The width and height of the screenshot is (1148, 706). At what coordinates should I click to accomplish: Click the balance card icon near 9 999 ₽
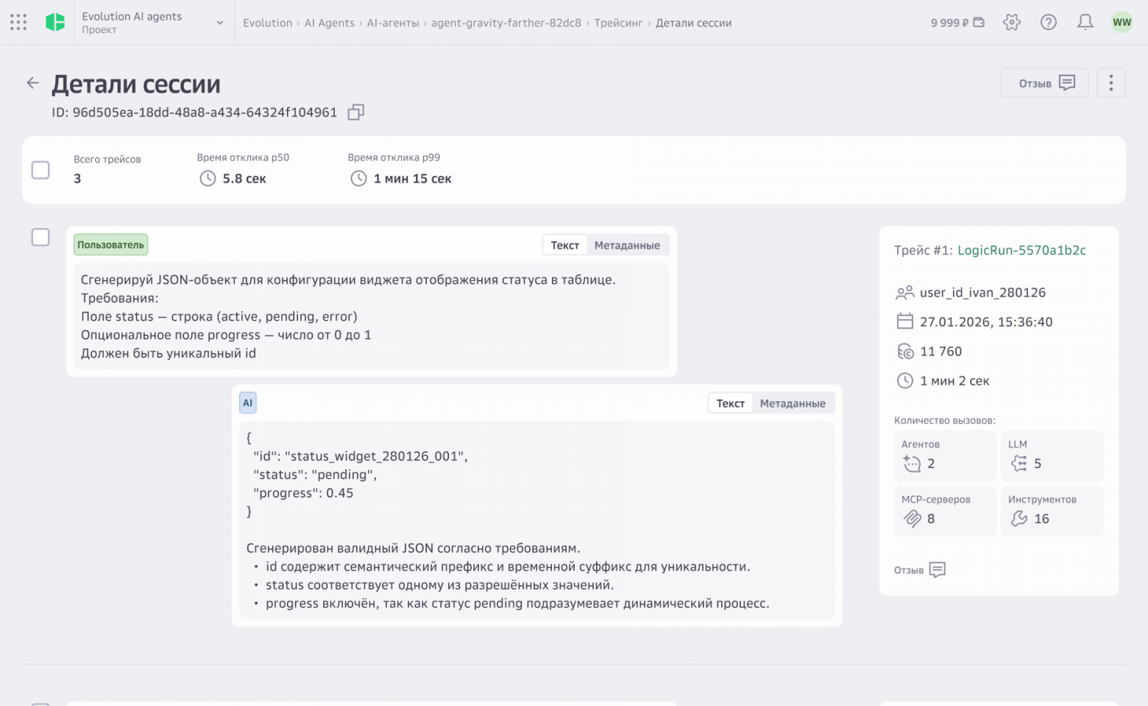(x=980, y=22)
